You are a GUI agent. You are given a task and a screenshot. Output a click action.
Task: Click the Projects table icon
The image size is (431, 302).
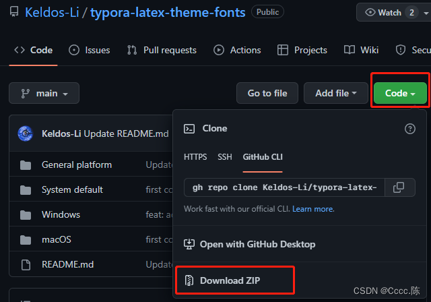tap(283, 50)
